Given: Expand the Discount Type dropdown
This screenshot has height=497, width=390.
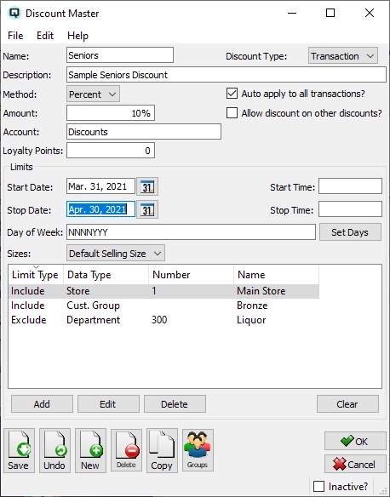Looking at the screenshot, I should pyautogui.click(x=343, y=56).
